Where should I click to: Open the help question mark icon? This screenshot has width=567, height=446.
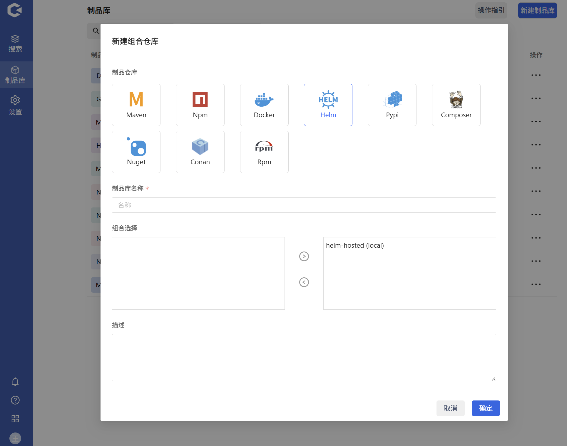pyautogui.click(x=15, y=400)
